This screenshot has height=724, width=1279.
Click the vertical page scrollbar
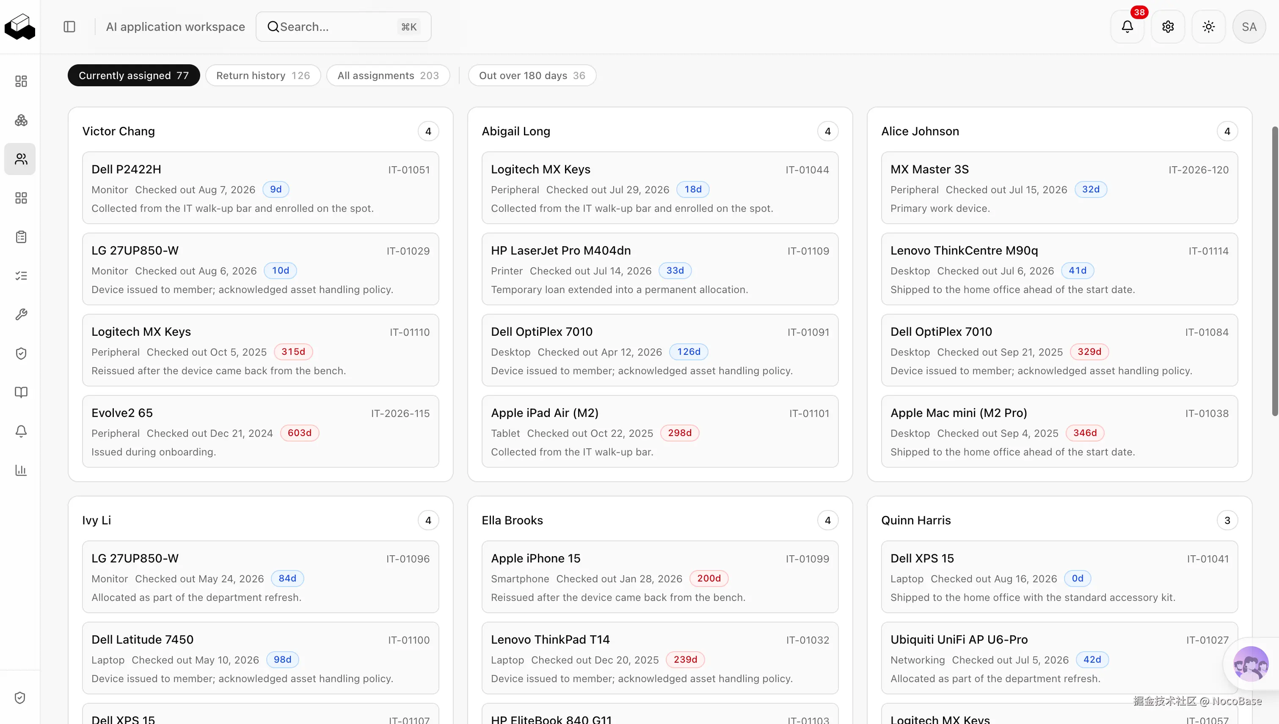pyautogui.click(x=1275, y=271)
